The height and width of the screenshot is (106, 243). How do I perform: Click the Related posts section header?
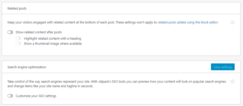(x=121, y=8)
